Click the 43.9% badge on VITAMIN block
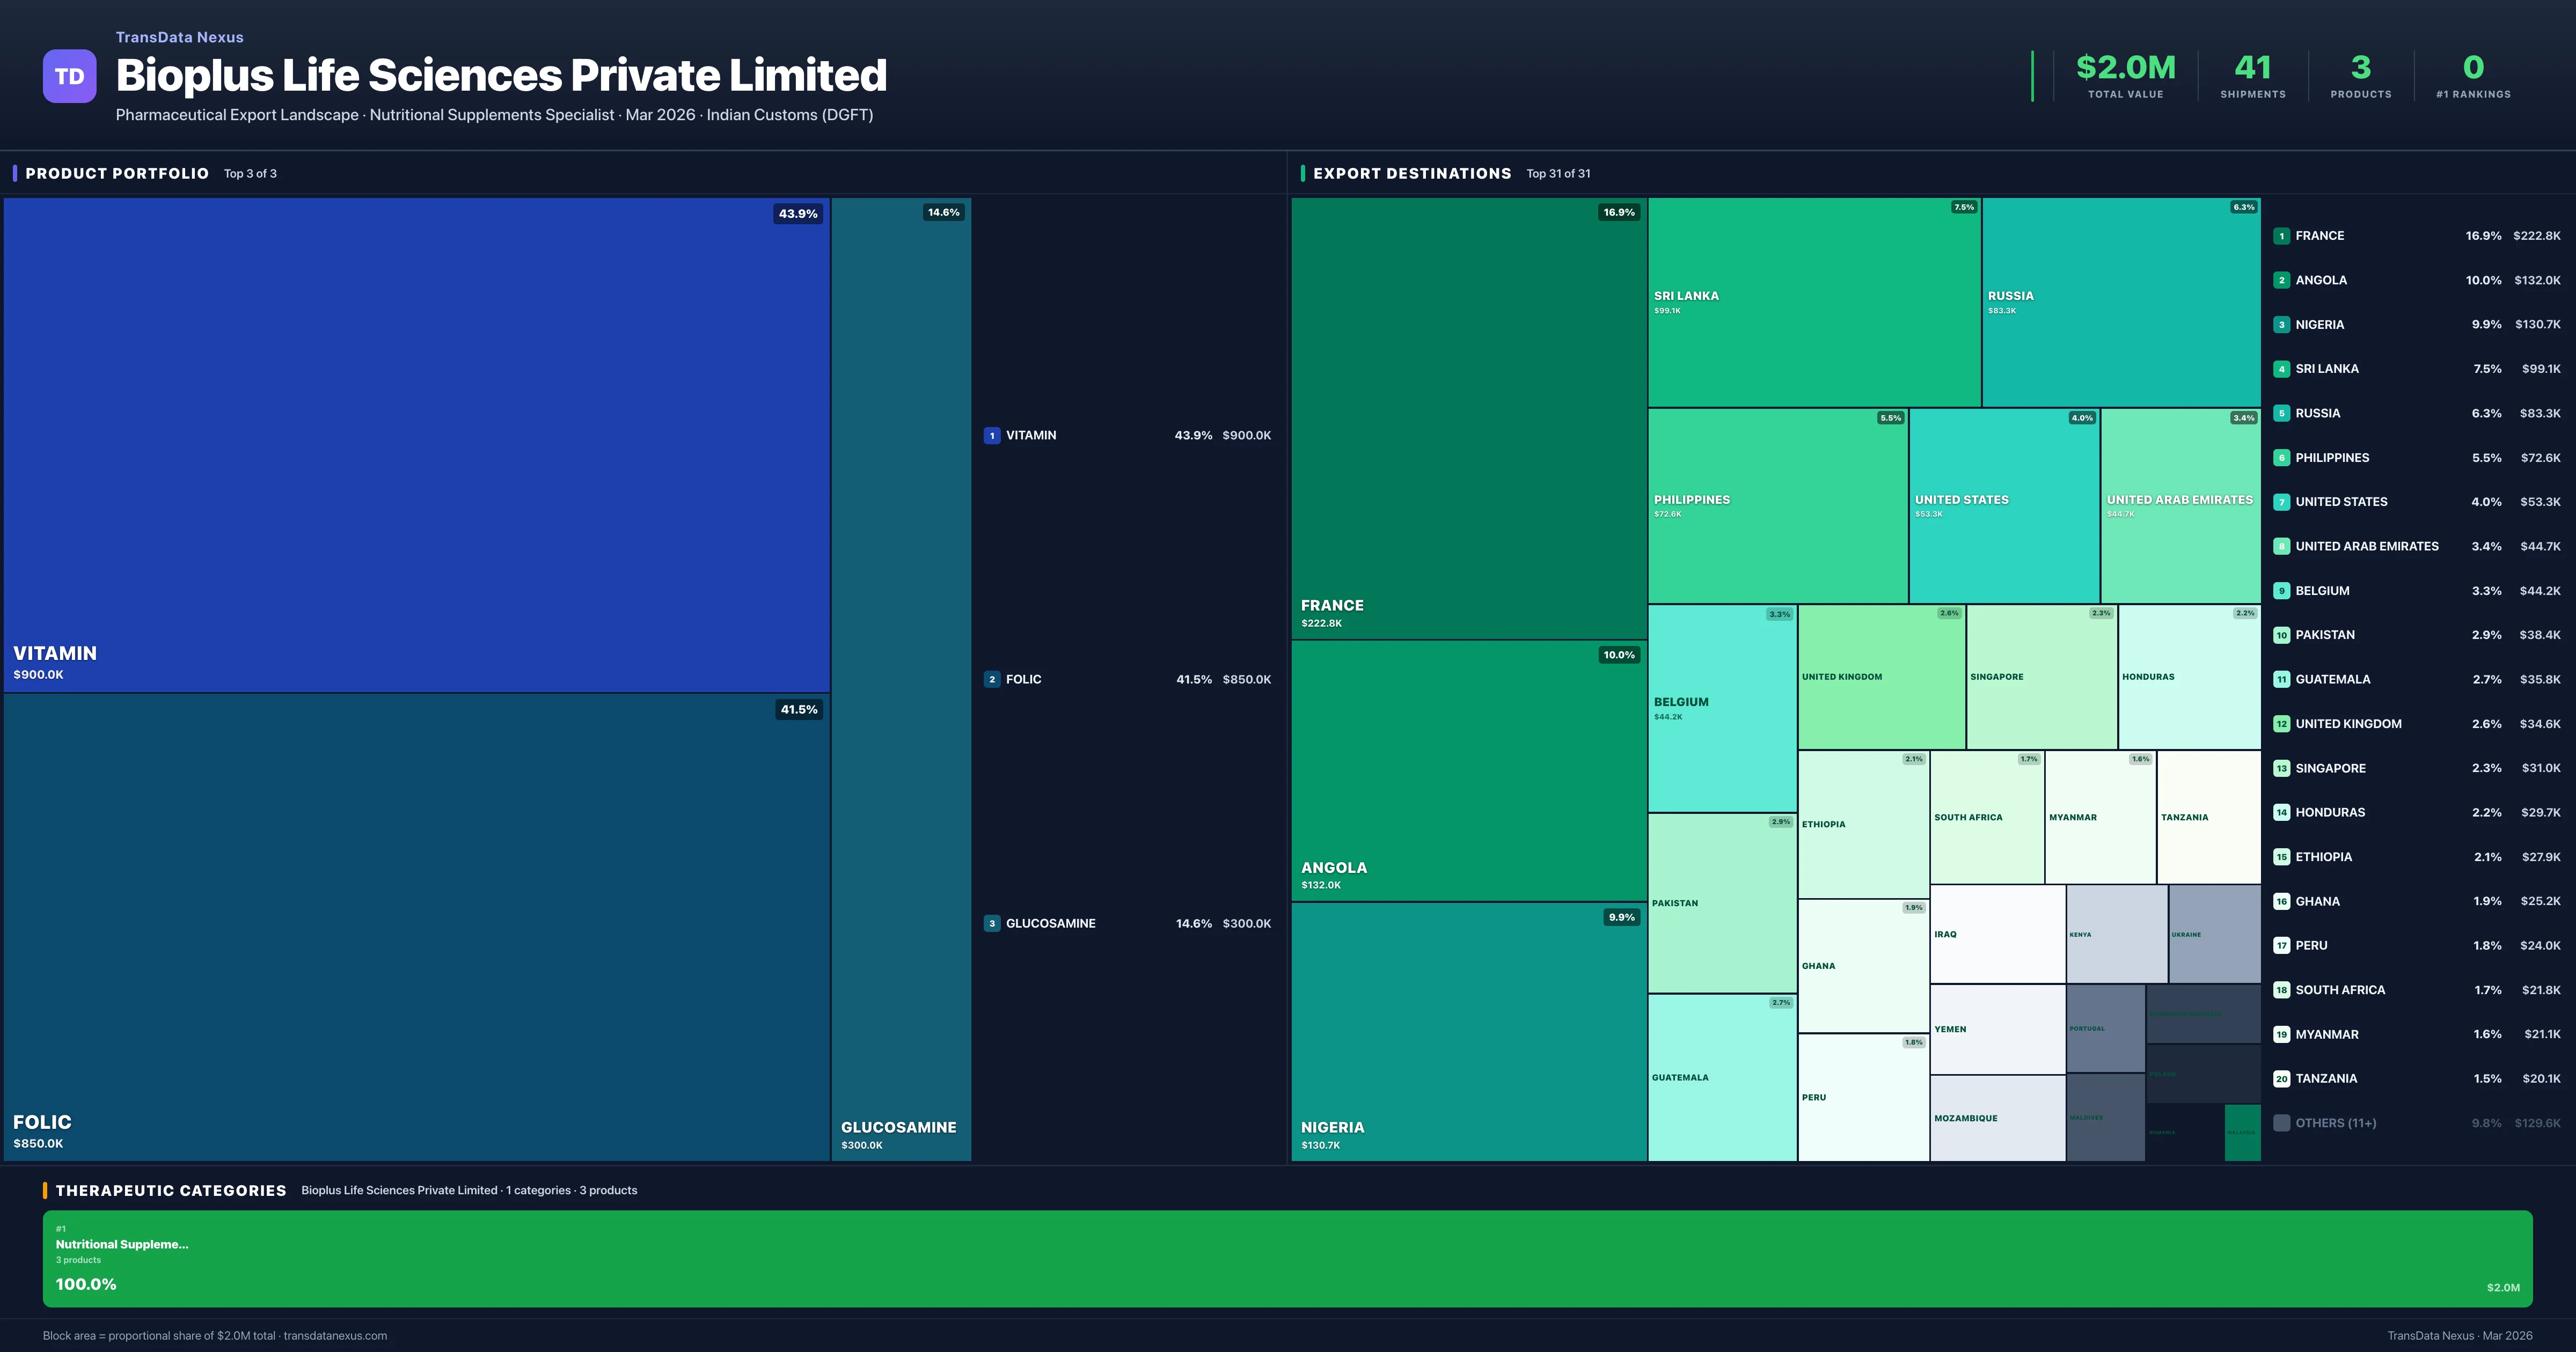Screen dimensions: 2576x1352 (797, 214)
